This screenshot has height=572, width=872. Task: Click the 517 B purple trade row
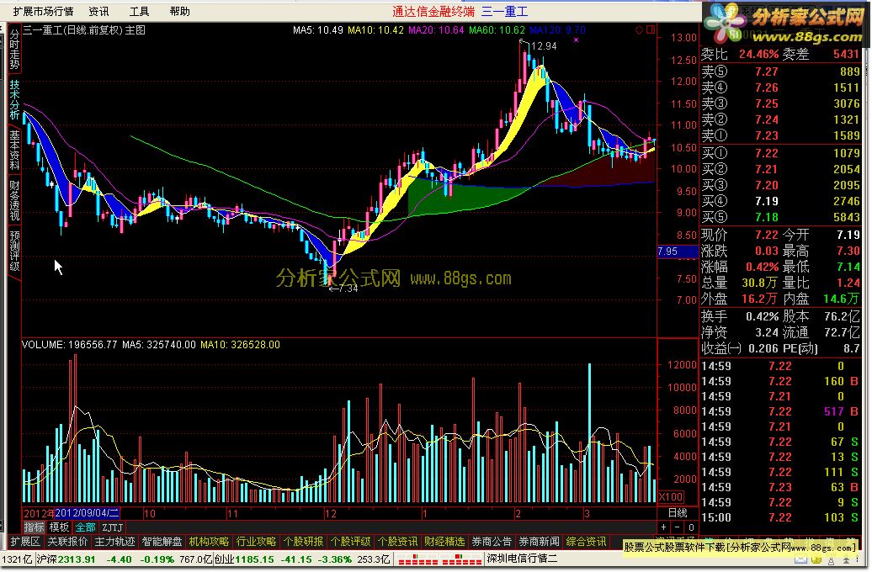click(780, 411)
